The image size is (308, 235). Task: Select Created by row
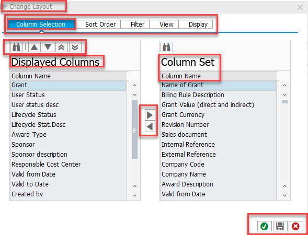[68, 194]
